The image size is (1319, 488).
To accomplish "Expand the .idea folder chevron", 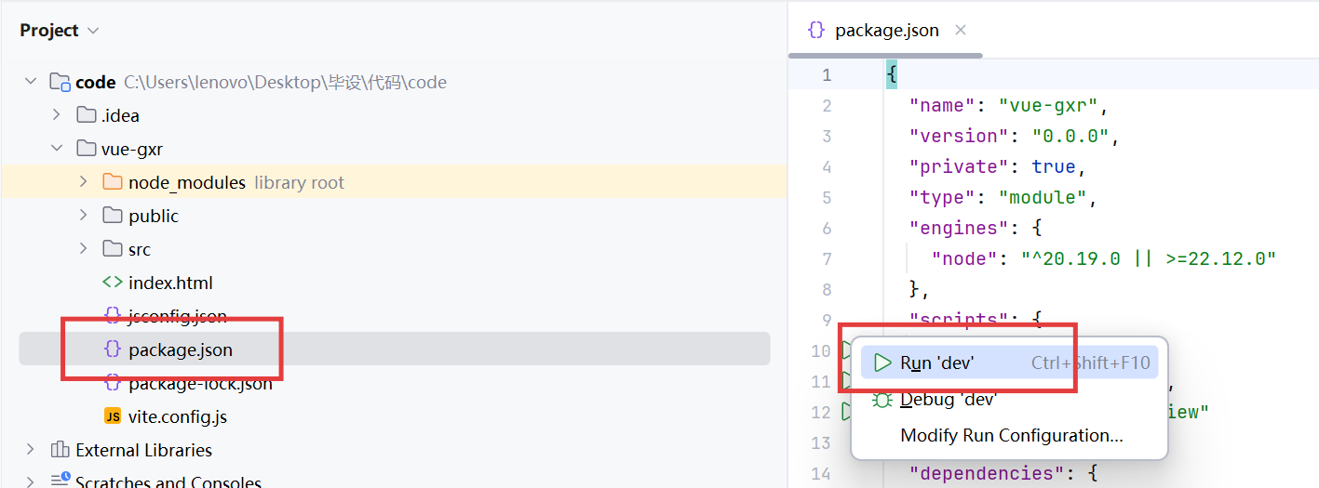I will [x=57, y=115].
